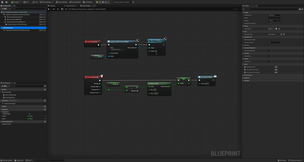The width and height of the screenshot is (304, 162).
Task: Save the blueprint with the Save icon
Action: point(2,2)
